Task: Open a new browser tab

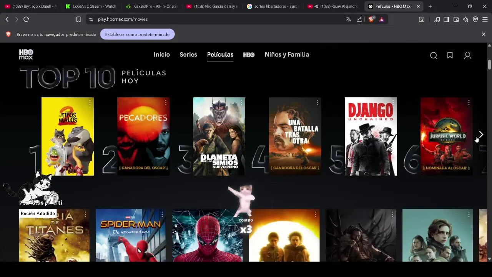Action: pos(430,6)
